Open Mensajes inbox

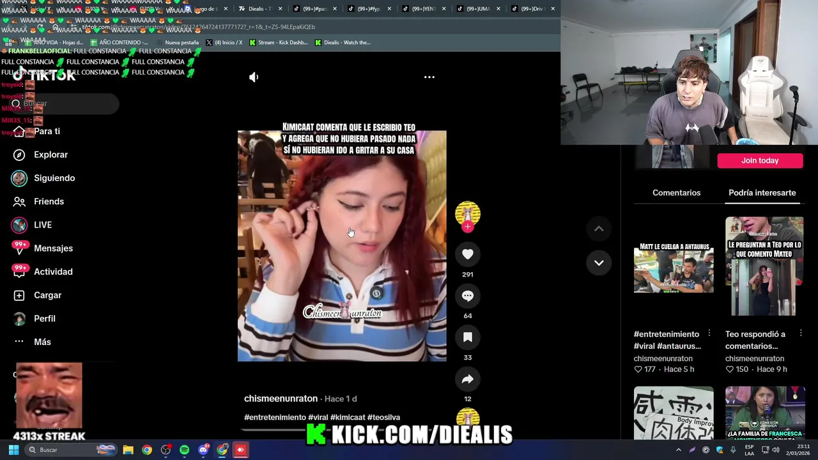point(42,249)
